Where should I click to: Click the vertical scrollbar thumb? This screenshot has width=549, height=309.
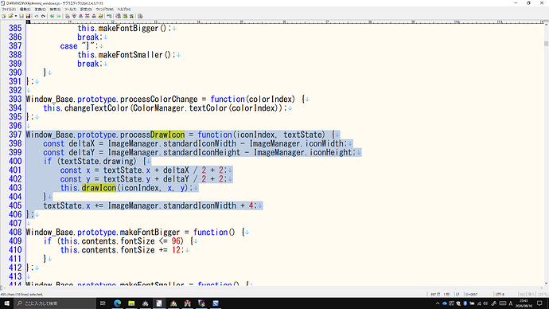tap(546, 44)
